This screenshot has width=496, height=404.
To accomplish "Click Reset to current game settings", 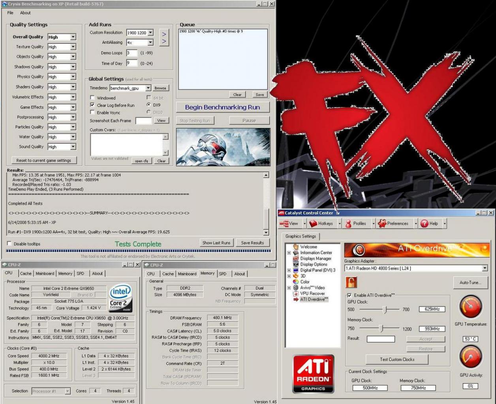I will pos(44,161).
